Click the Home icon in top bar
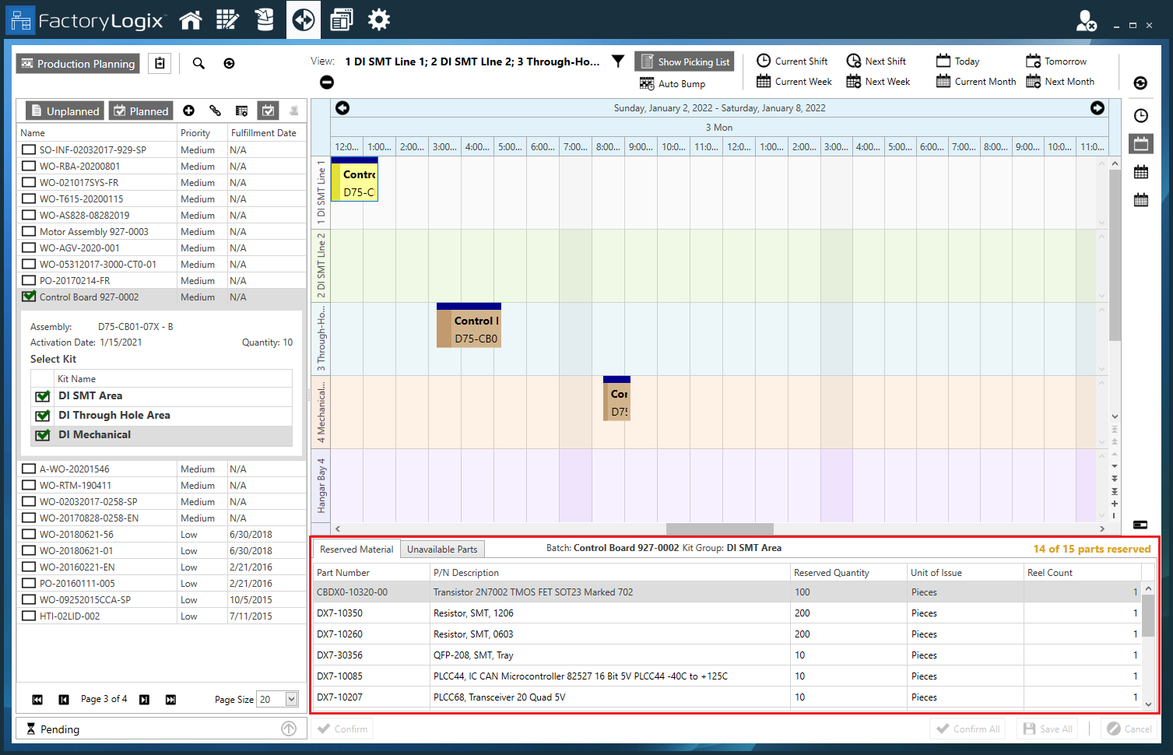This screenshot has width=1173, height=755. click(x=190, y=19)
